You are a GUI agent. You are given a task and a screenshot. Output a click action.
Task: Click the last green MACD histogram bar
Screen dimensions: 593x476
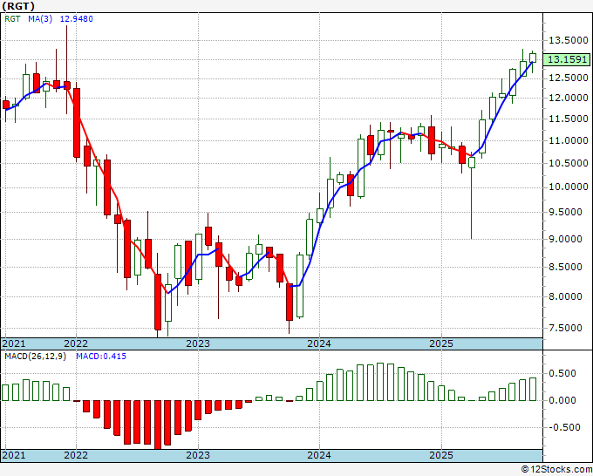point(533,389)
